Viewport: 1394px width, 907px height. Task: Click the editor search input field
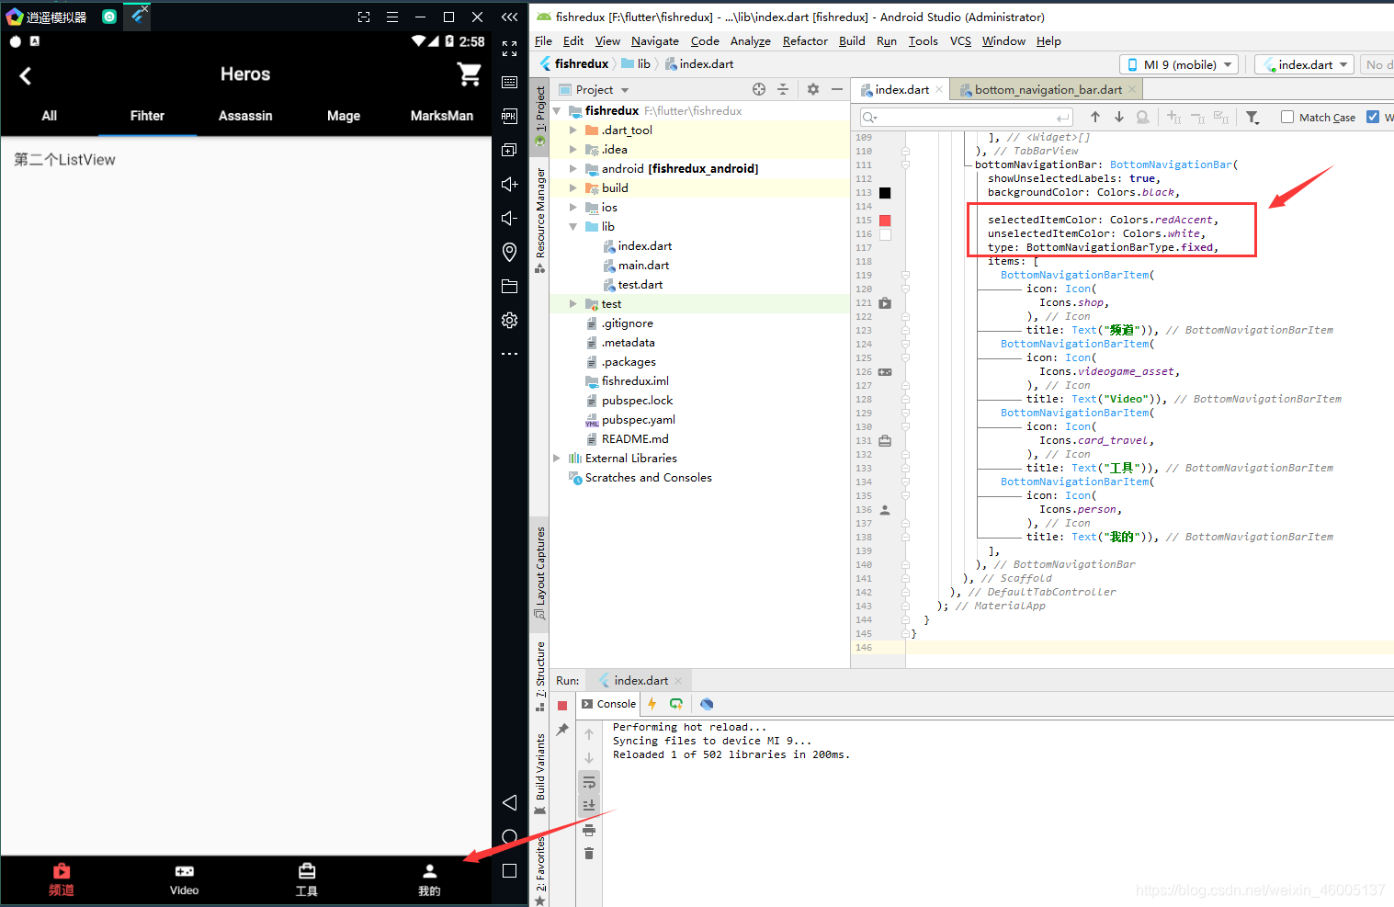967,117
